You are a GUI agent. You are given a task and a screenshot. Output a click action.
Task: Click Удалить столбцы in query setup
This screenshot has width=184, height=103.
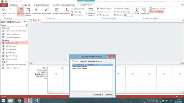122,12
